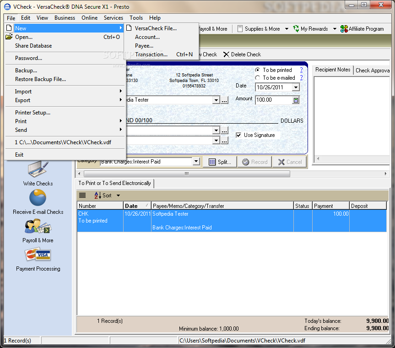This screenshot has height=348, width=395.
Task: Choose Transaction... from New submenu
Action: point(161,54)
